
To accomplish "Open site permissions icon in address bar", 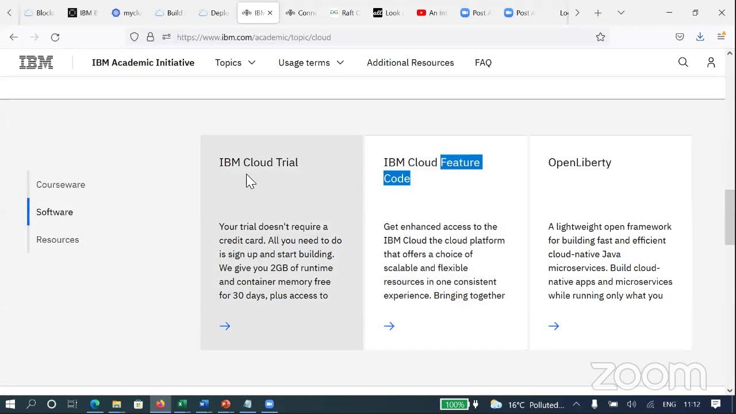I will (x=166, y=37).
